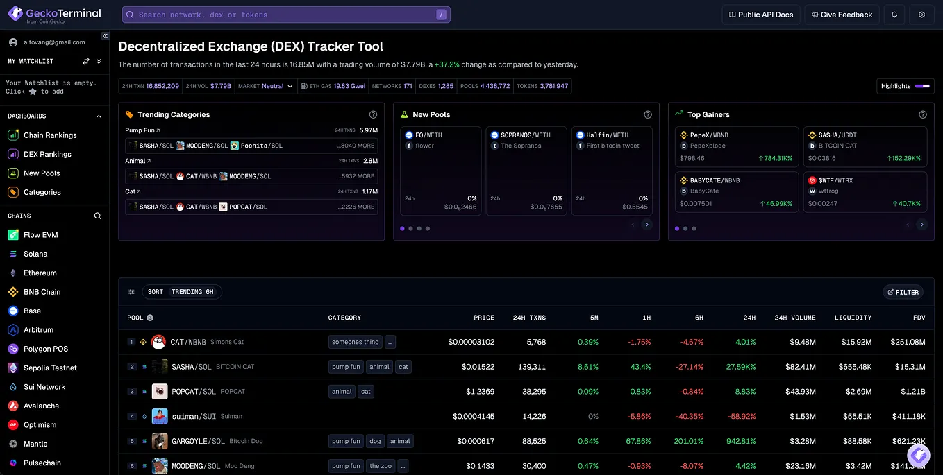Click Pool column help icon
943x475 pixels.
tap(150, 318)
